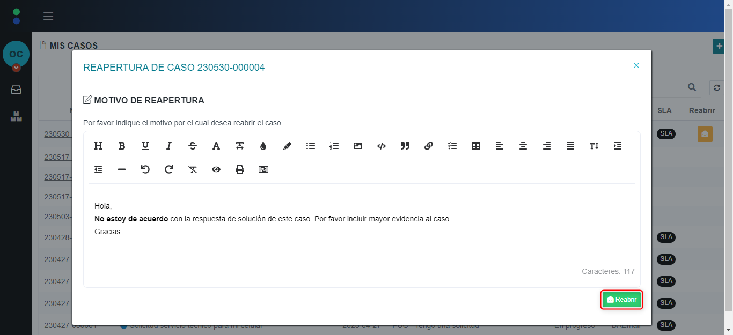Screen dimensions: 733x335
Task: Toggle the code view icon
Action: 382,146
